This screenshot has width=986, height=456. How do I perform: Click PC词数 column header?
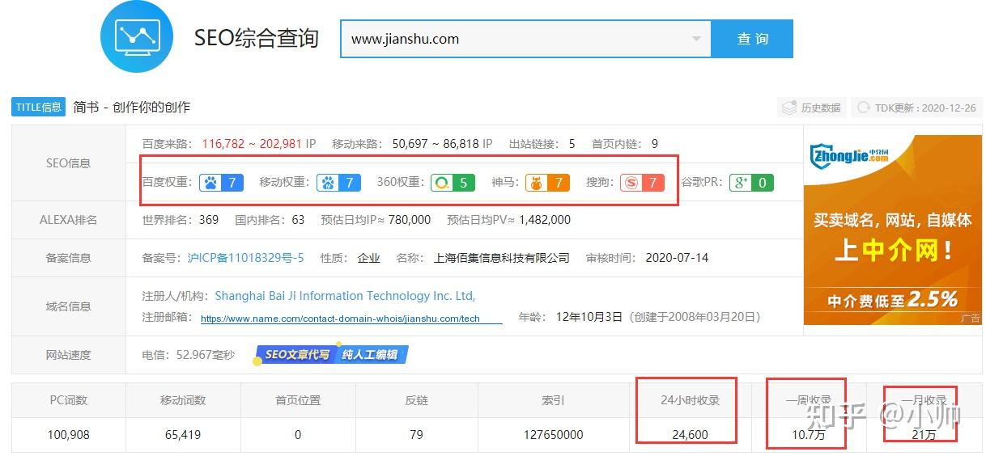[69, 399]
